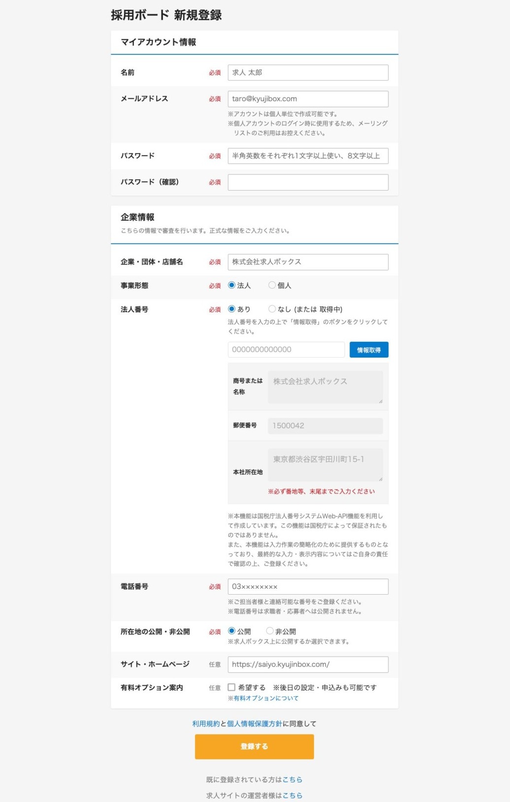Click the company name input field
The height and width of the screenshot is (802, 510).
tap(308, 262)
